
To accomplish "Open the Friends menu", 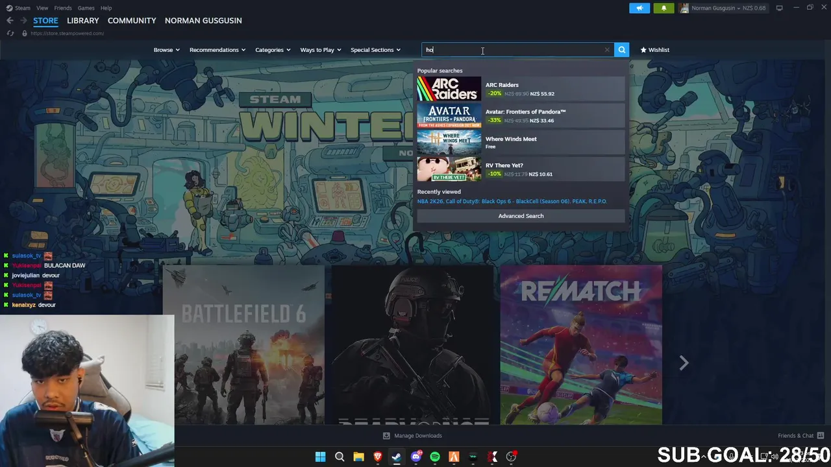I will [x=63, y=8].
